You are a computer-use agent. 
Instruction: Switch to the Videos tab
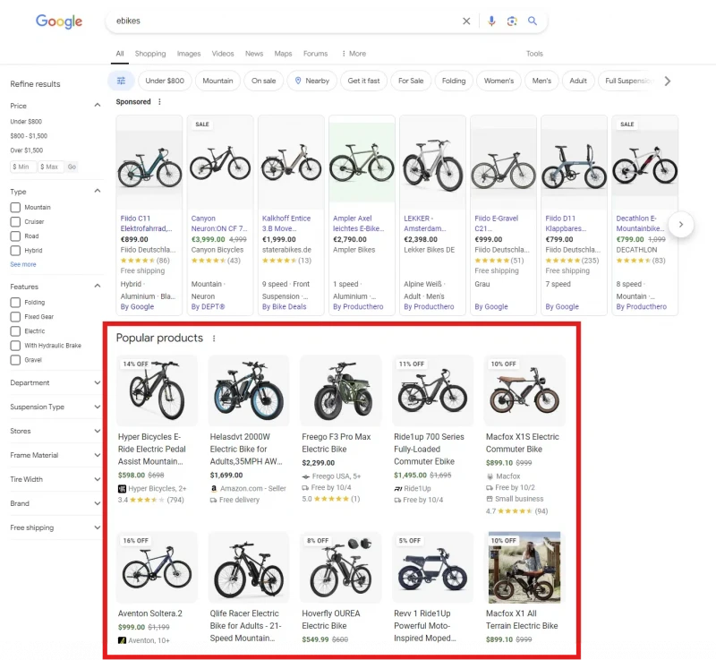click(223, 54)
